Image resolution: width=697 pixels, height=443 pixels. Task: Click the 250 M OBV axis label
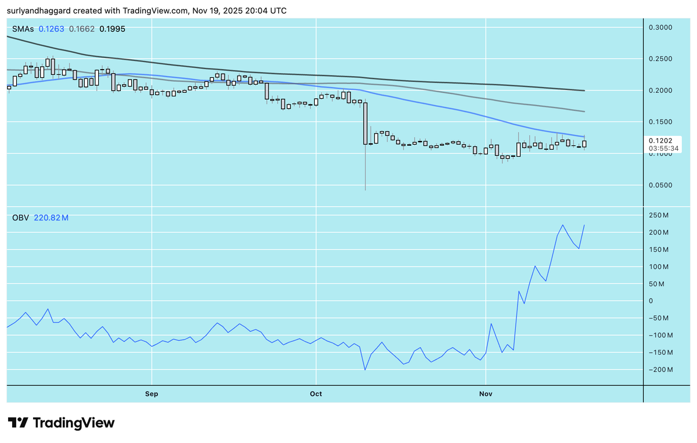pos(659,215)
